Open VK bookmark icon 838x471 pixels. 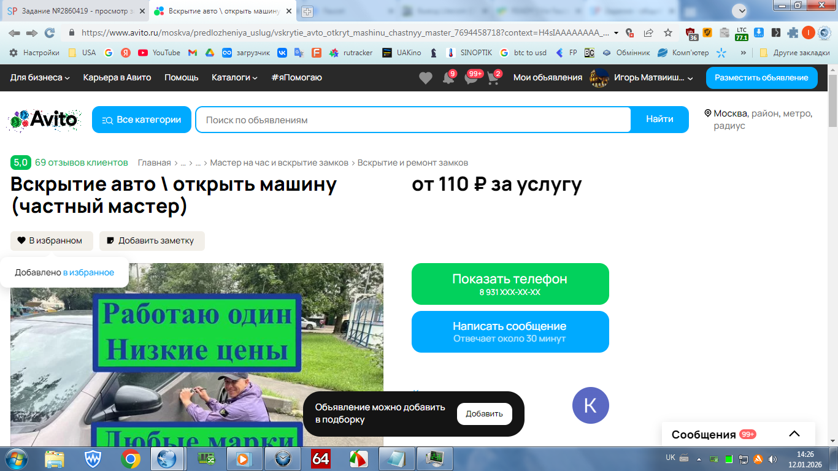pyautogui.click(x=282, y=53)
